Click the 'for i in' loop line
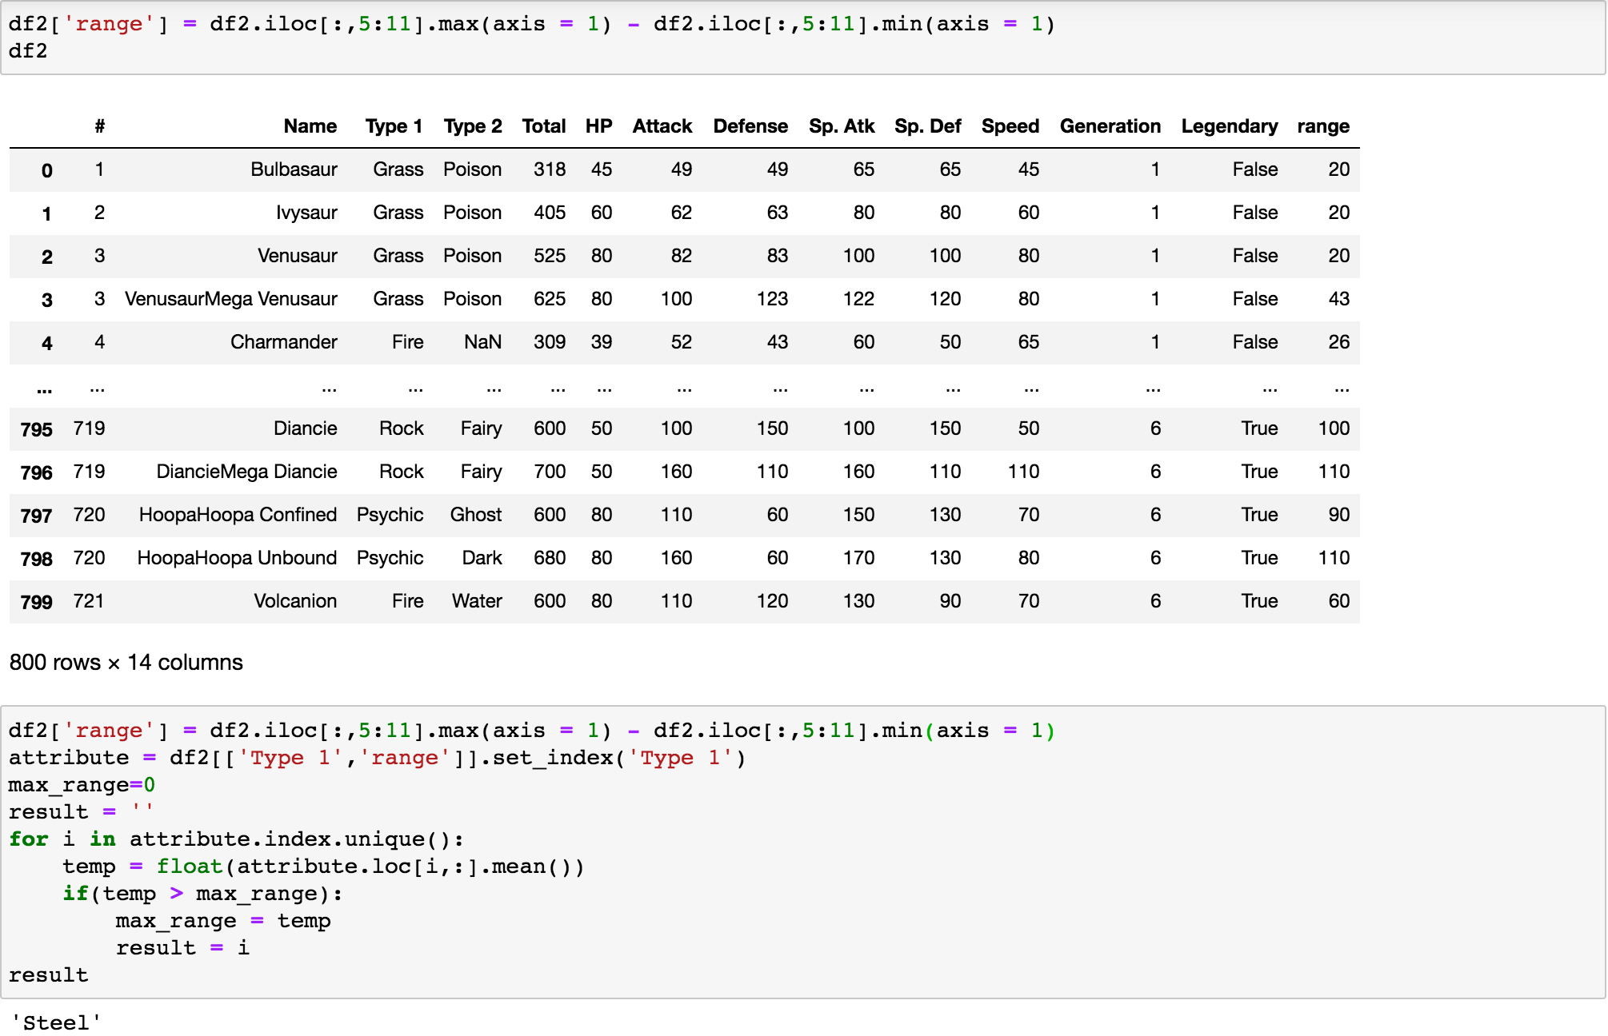 coord(235,839)
